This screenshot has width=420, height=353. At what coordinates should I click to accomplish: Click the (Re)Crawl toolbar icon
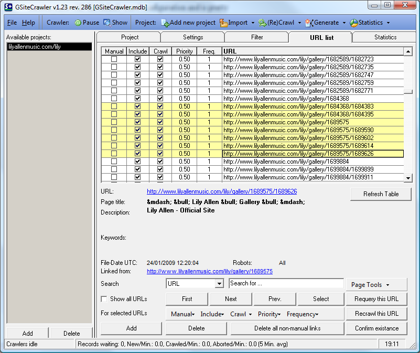(263, 23)
